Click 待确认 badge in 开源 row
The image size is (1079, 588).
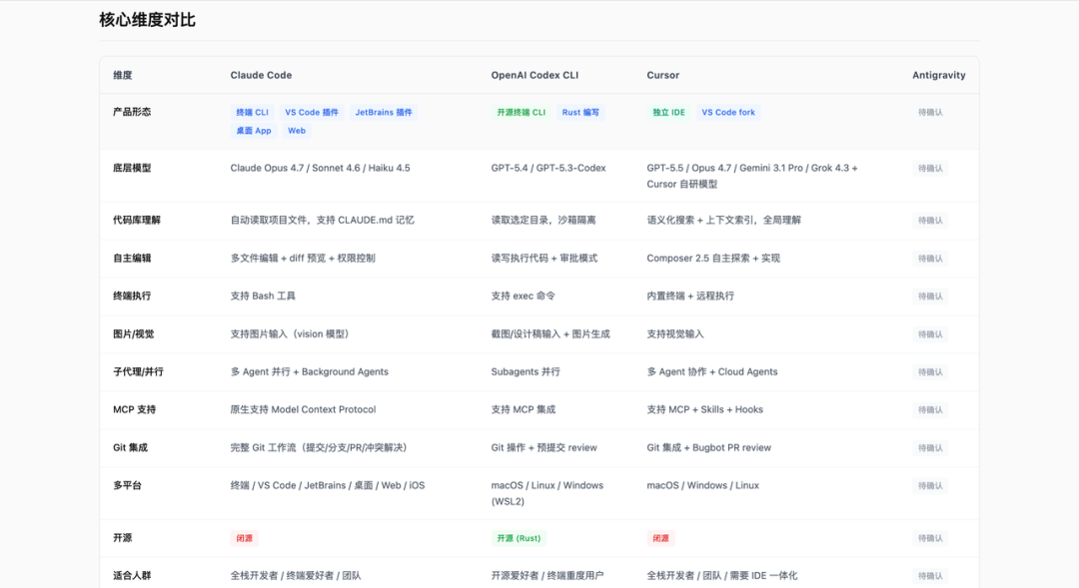pyautogui.click(x=930, y=538)
